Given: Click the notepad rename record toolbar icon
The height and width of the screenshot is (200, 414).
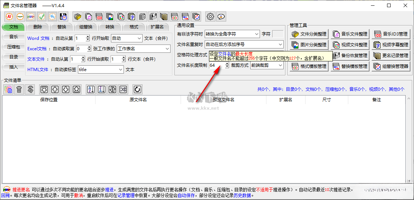Looking at the screenshot, I should tap(164, 17).
